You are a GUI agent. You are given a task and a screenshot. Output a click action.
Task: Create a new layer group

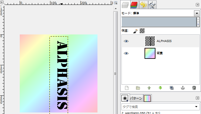coord(138,88)
